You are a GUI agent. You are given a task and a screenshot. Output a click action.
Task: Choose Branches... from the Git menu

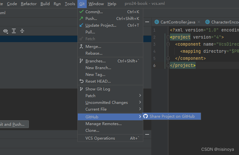111,61
